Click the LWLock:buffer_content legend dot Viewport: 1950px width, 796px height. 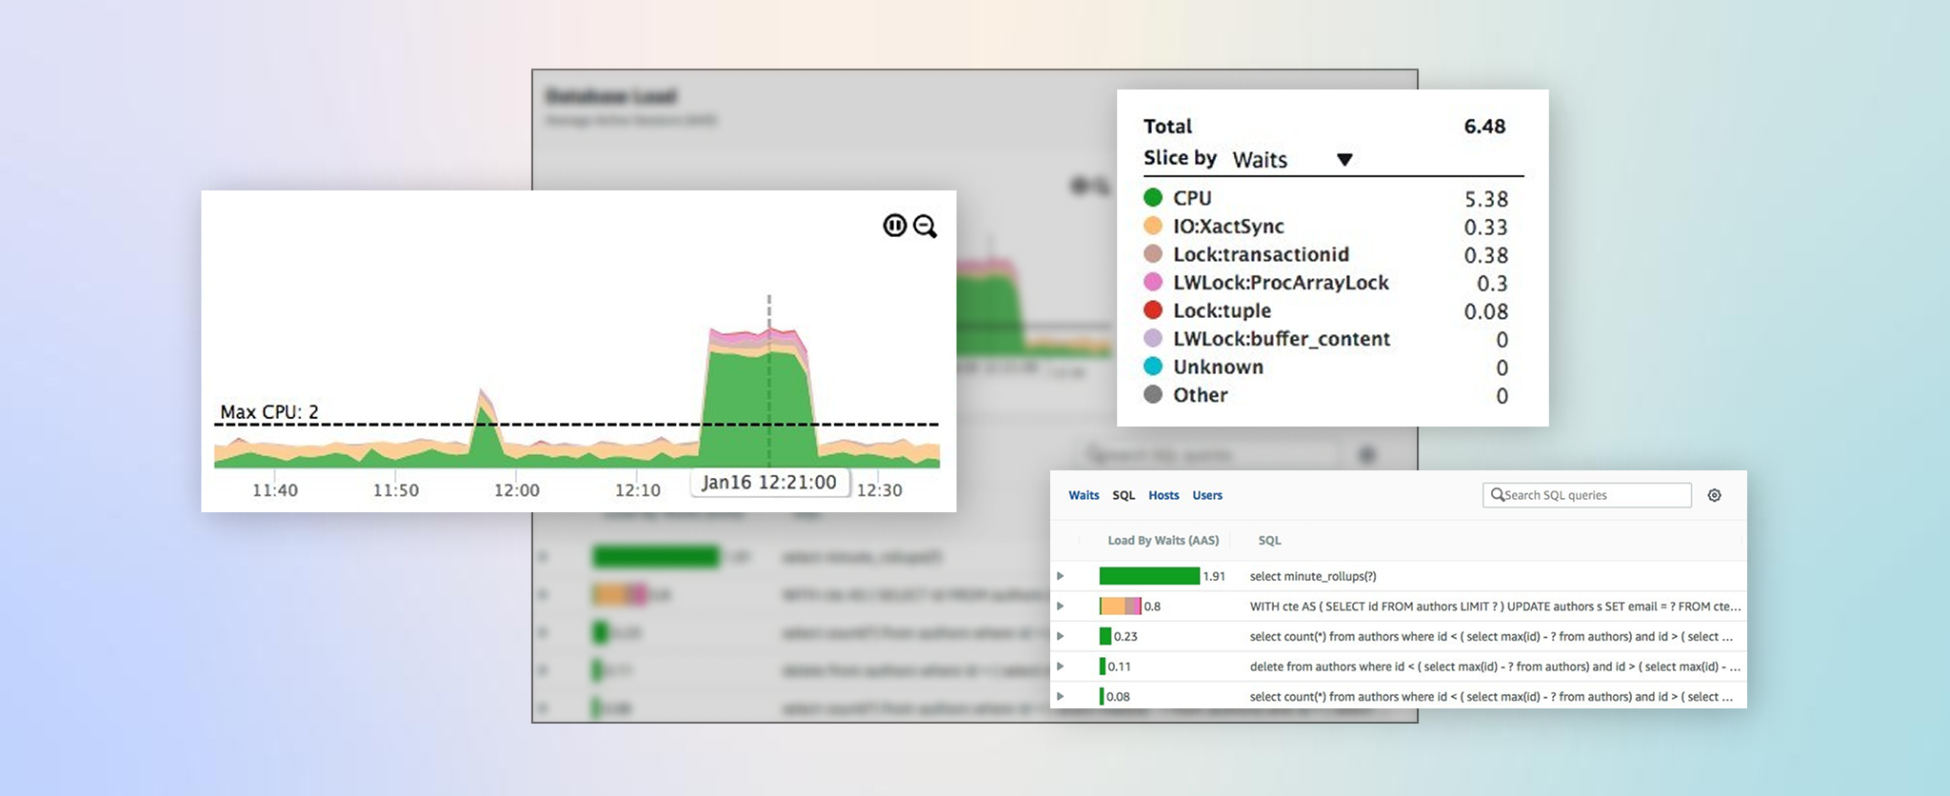click(x=1152, y=339)
